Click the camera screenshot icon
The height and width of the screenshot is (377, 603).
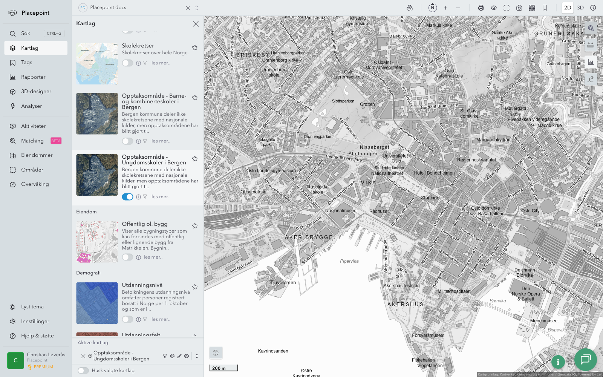pos(519,8)
